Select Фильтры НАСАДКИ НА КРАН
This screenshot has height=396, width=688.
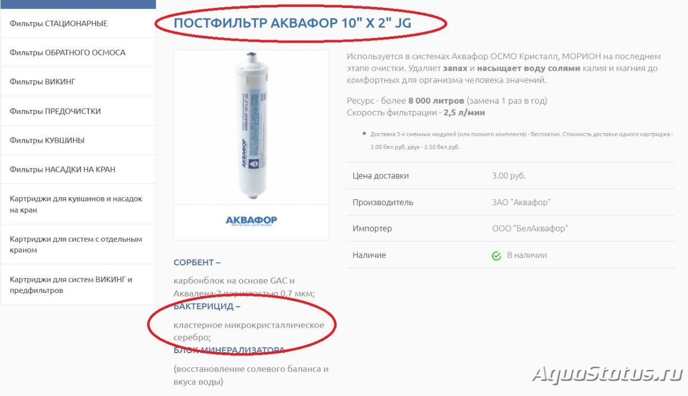(78, 169)
